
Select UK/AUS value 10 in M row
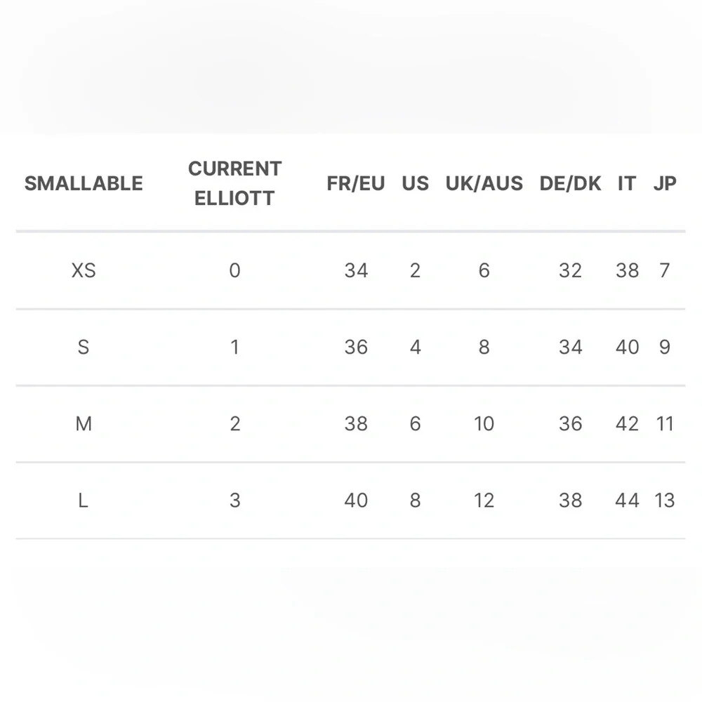(484, 424)
